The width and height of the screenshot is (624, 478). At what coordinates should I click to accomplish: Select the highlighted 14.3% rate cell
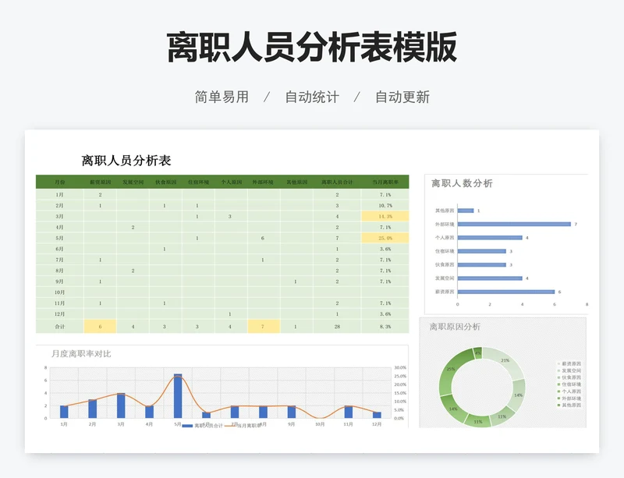pos(385,217)
